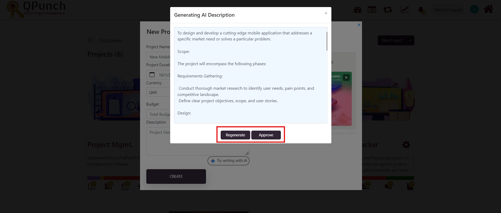Viewport: 501px width, 213px height.
Task: Open Project Mgmt. calendar icon badge 37
Action: click(126, 186)
